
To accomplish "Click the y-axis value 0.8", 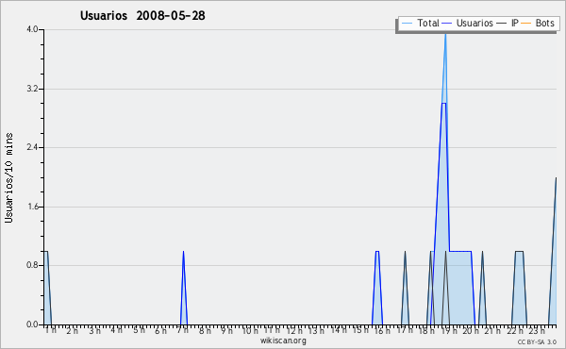I will coord(32,265).
